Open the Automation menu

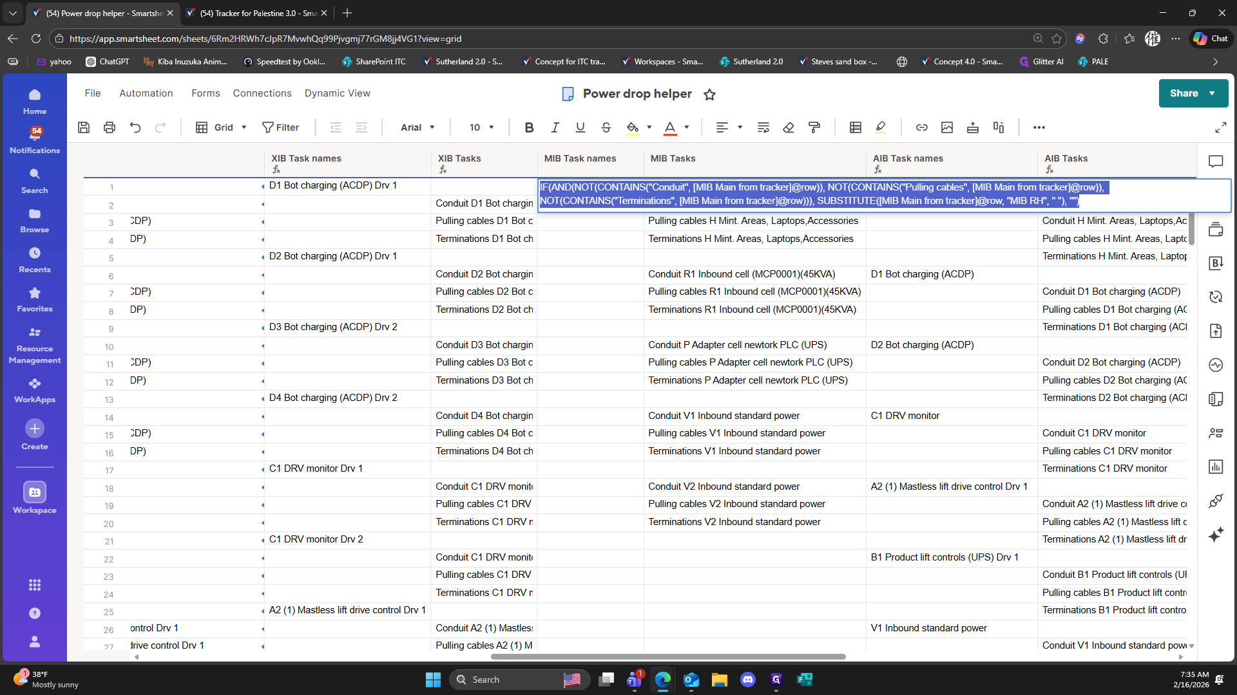coord(146,93)
